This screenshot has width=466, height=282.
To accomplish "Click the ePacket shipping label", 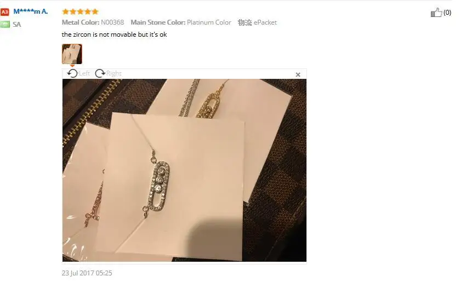I will (265, 22).
